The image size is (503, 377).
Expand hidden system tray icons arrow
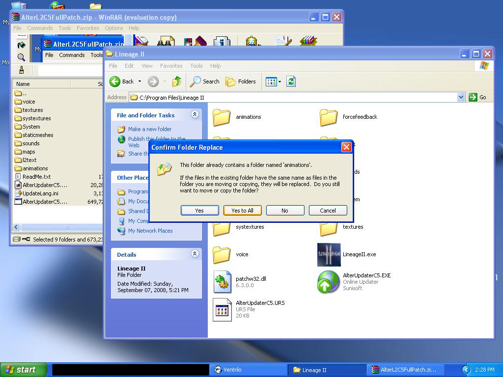467,370
